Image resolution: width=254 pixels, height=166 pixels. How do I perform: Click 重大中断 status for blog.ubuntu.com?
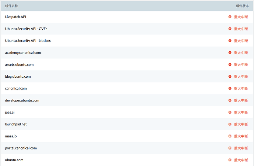(x=241, y=77)
